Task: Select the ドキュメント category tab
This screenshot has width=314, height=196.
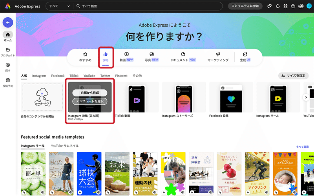Action: [183, 57]
